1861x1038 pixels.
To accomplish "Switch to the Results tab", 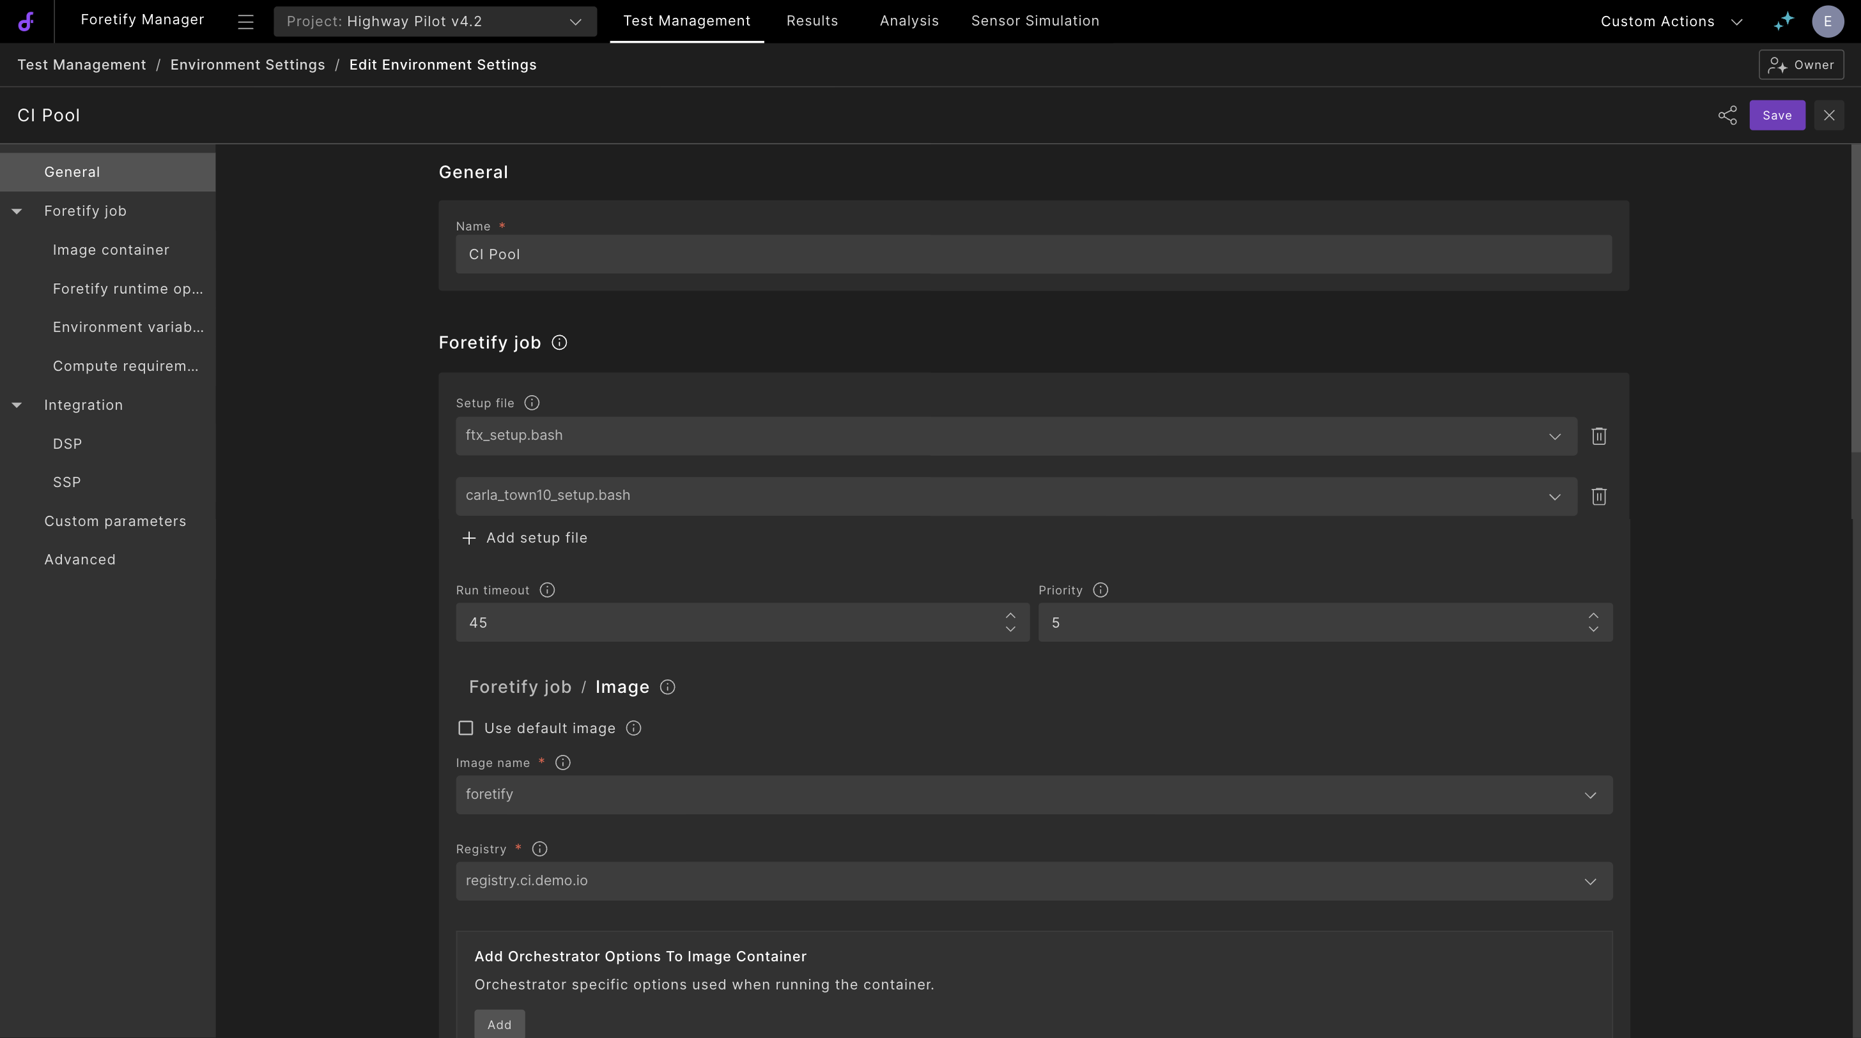I will pyautogui.click(x=812, y=21).
